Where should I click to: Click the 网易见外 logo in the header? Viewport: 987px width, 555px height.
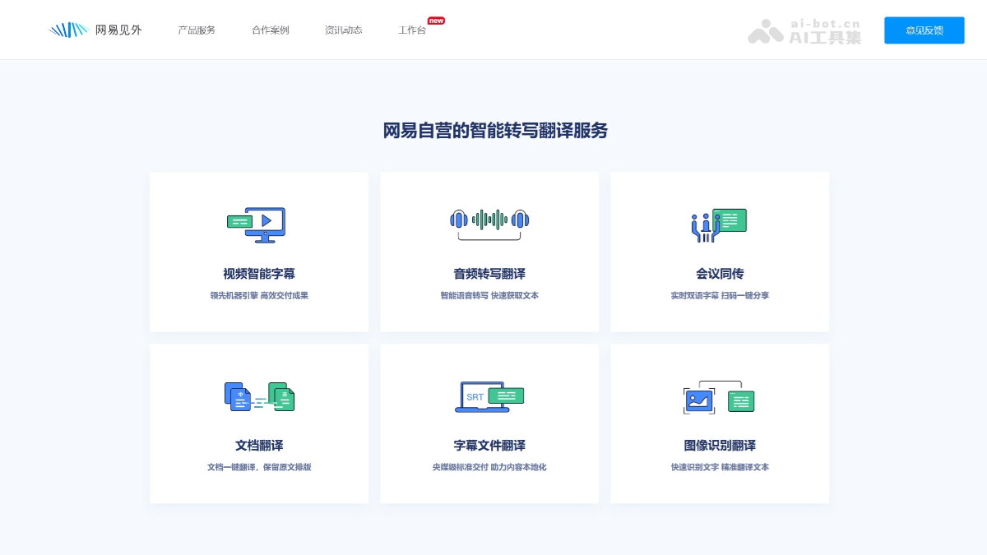96,28
